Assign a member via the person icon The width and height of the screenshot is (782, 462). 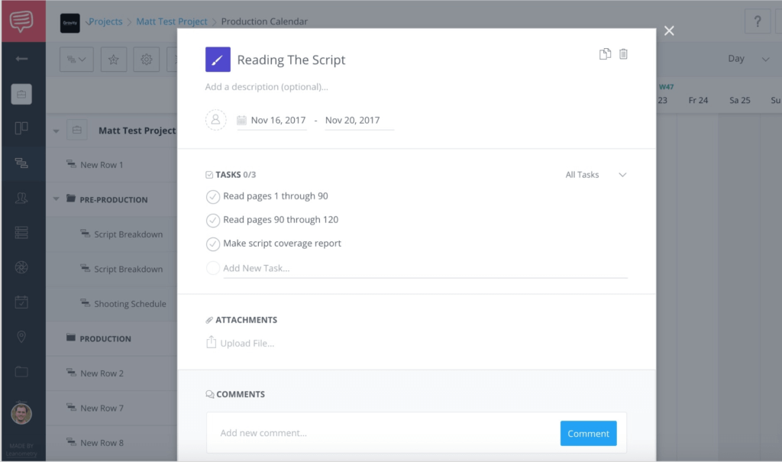215,120
